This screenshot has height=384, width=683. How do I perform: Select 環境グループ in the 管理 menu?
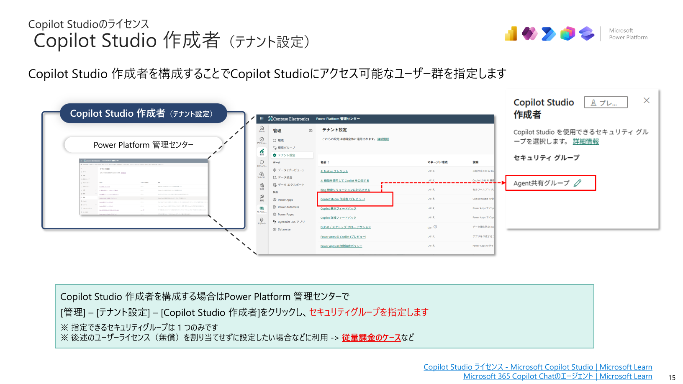point(284,148)
